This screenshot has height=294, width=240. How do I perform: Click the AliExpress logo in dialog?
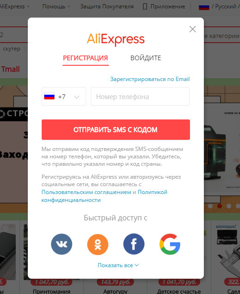[116, 39]
